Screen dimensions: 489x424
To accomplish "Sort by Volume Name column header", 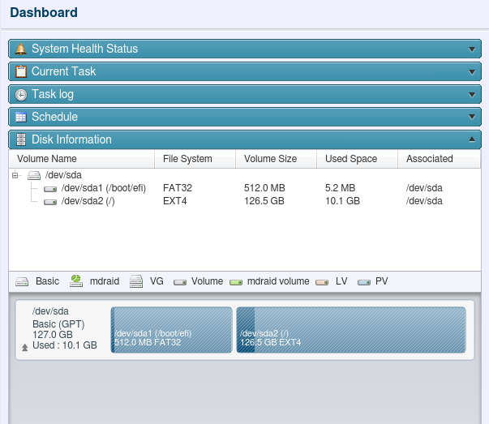I will point(47,159).
